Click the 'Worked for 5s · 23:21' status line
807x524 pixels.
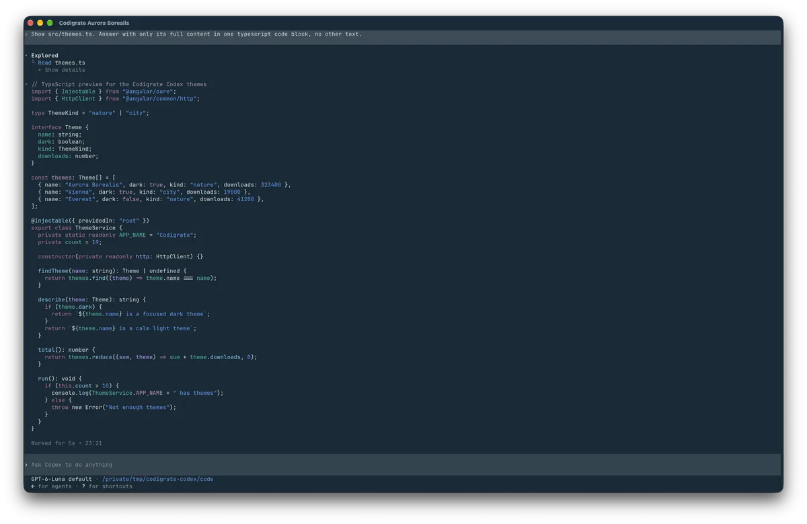pos(67,443)
